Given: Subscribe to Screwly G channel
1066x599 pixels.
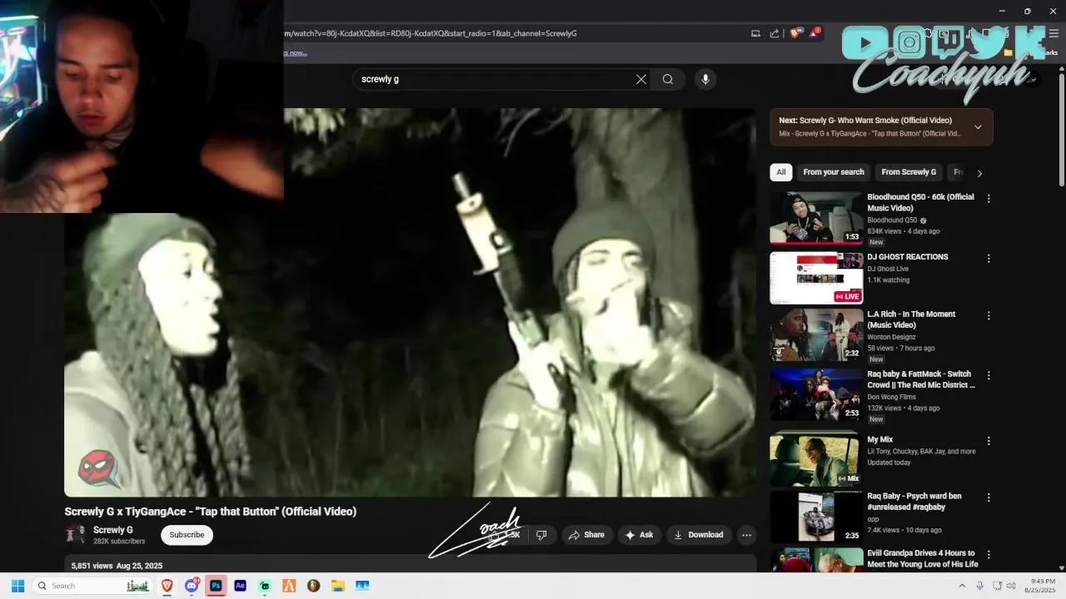Looking at the screenshot, I should click(x=187, y=535).
